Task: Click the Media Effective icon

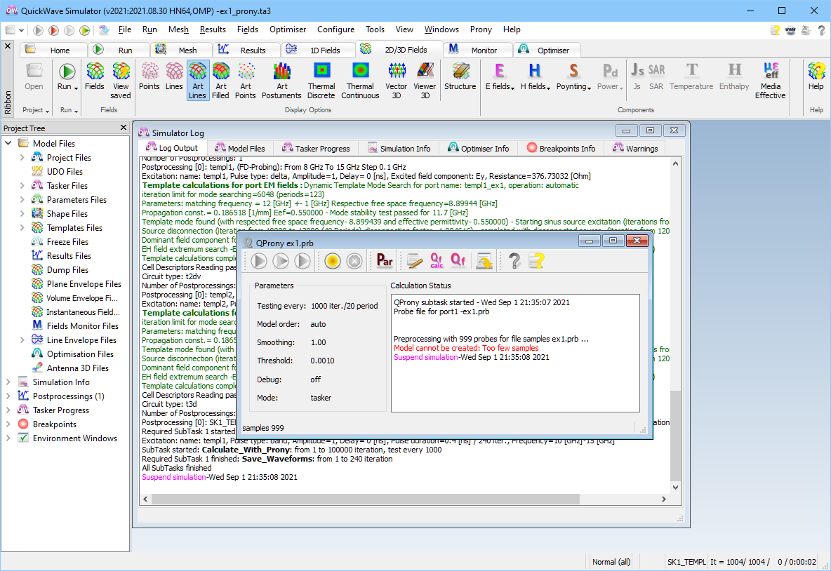Action: pyautogui.click(x=771, y=81)
